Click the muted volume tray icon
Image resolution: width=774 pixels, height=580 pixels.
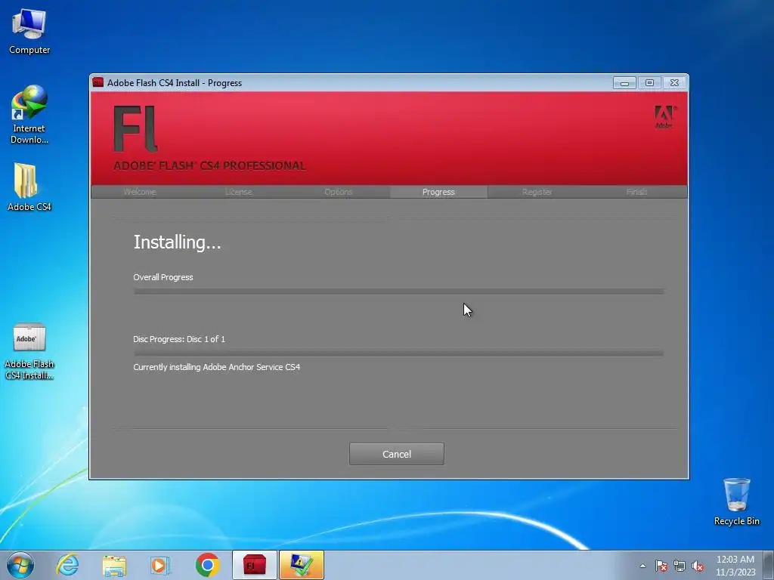pyautogui.click(x=698, y=566)
